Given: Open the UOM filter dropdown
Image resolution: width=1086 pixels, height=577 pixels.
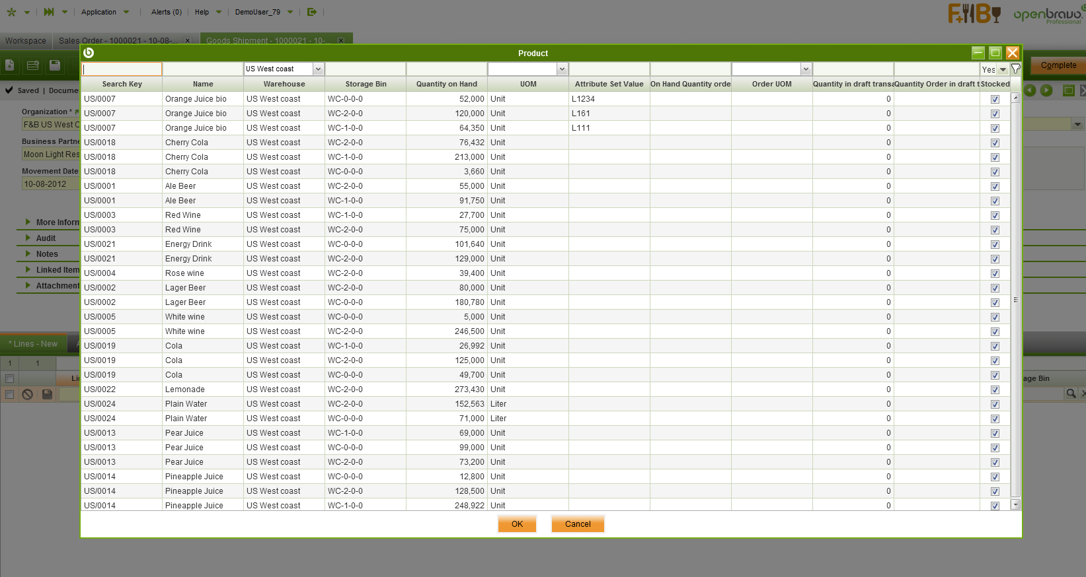Looking at the screenshot, I should click(x=562, y=69).
